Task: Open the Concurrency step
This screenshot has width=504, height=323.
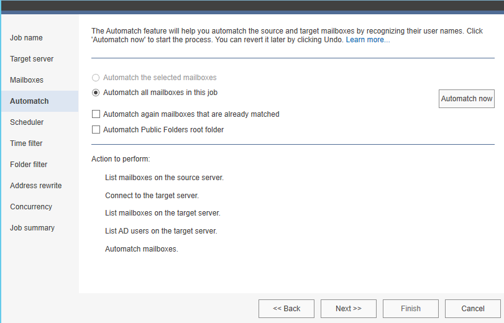Action: pyautogui.click(x=31, y=207)
